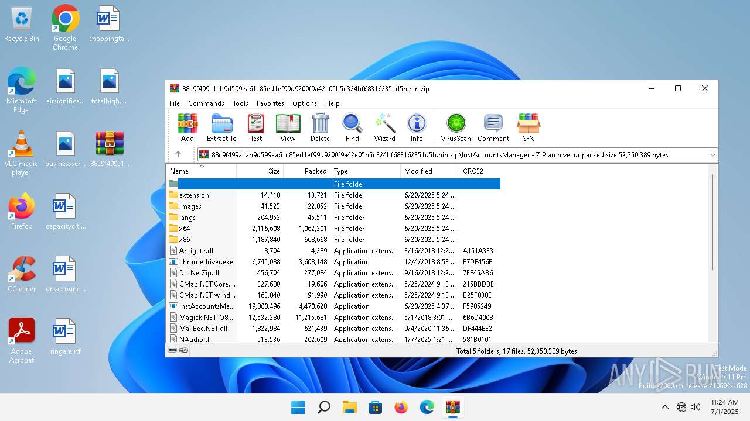Select the MailBee.NET.dll file
Viewport: 750px width, 421px height.
333,329
